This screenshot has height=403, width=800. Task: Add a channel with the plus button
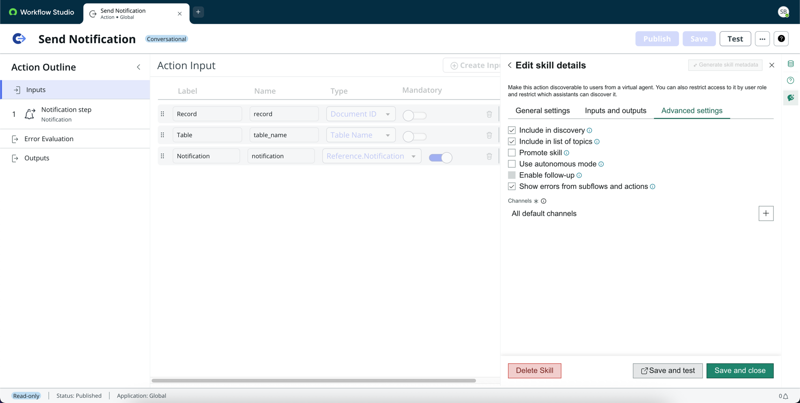[766, 214]
